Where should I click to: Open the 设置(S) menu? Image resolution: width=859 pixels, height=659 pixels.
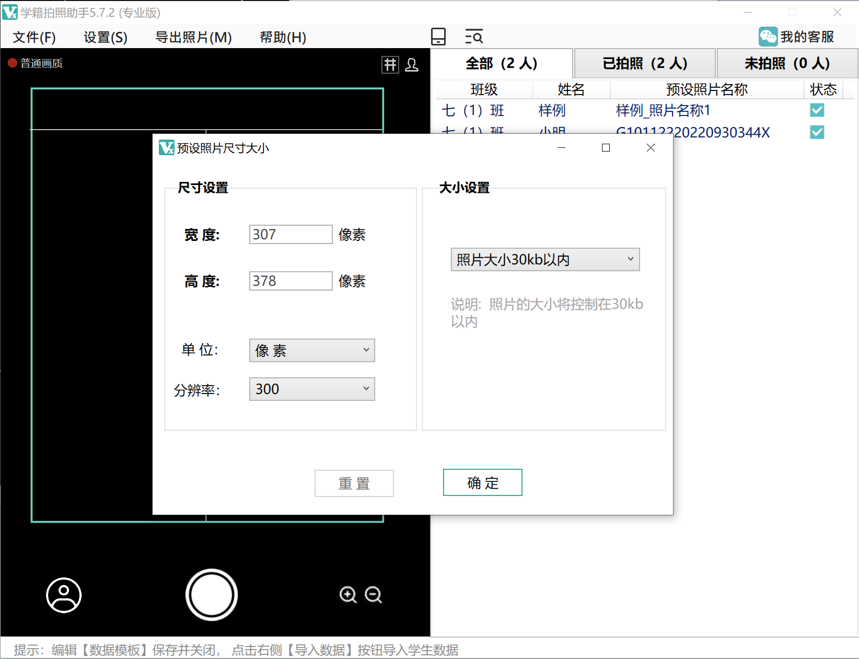[106, 37]
